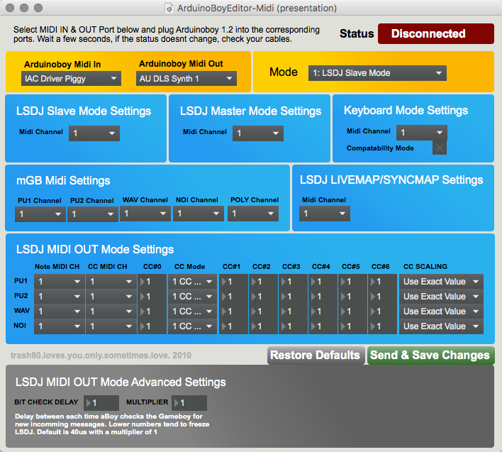Click the trash80.loves.you.only.sometimes.love. 2010 credit text
This screenshot has height=452, width=502.
[x=101, y=355]
